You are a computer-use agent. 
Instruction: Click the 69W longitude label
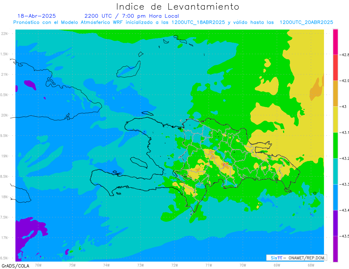click(x=277, y=265)
